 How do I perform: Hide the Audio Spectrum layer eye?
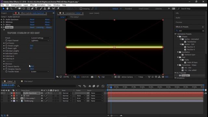[x=2, y=93]
